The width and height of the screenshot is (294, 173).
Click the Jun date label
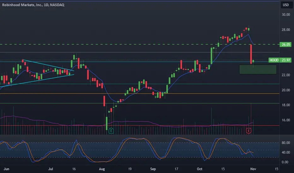pyautogui.click(x=6, y=169)
